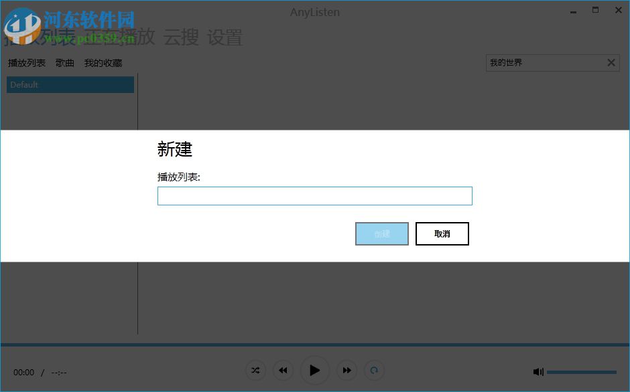630x392 pixels.
Task: Clear the 我的世界 search text
Action: pos(611,62)
